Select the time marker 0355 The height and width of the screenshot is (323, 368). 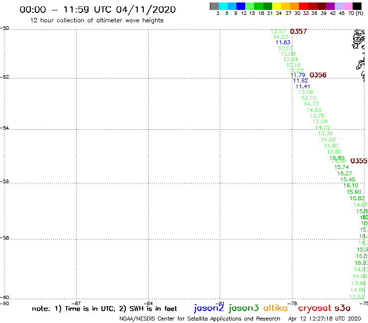pos(359,161)
